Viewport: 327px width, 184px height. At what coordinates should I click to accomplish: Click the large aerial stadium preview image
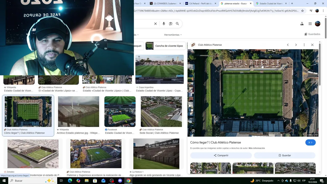(253, 93)
